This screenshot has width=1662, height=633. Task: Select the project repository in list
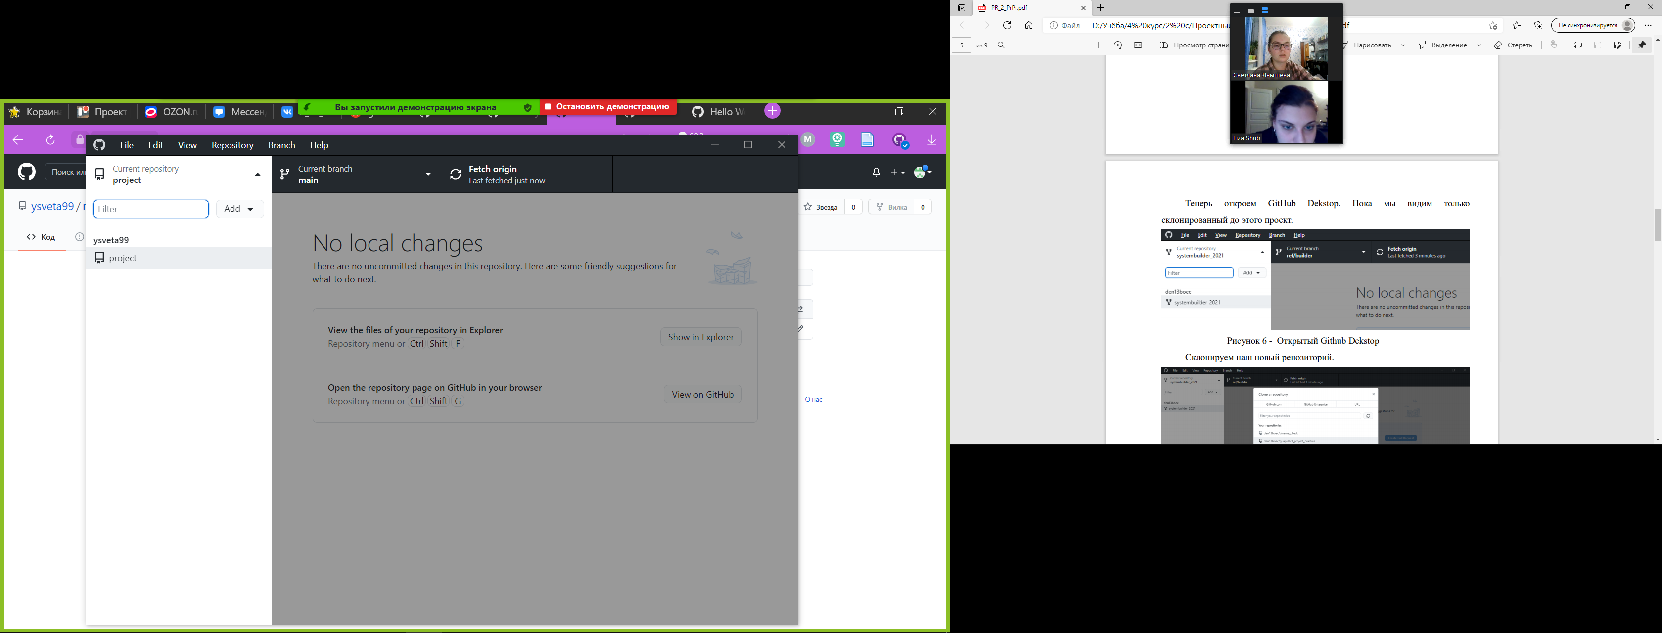[x=179, y=258]
